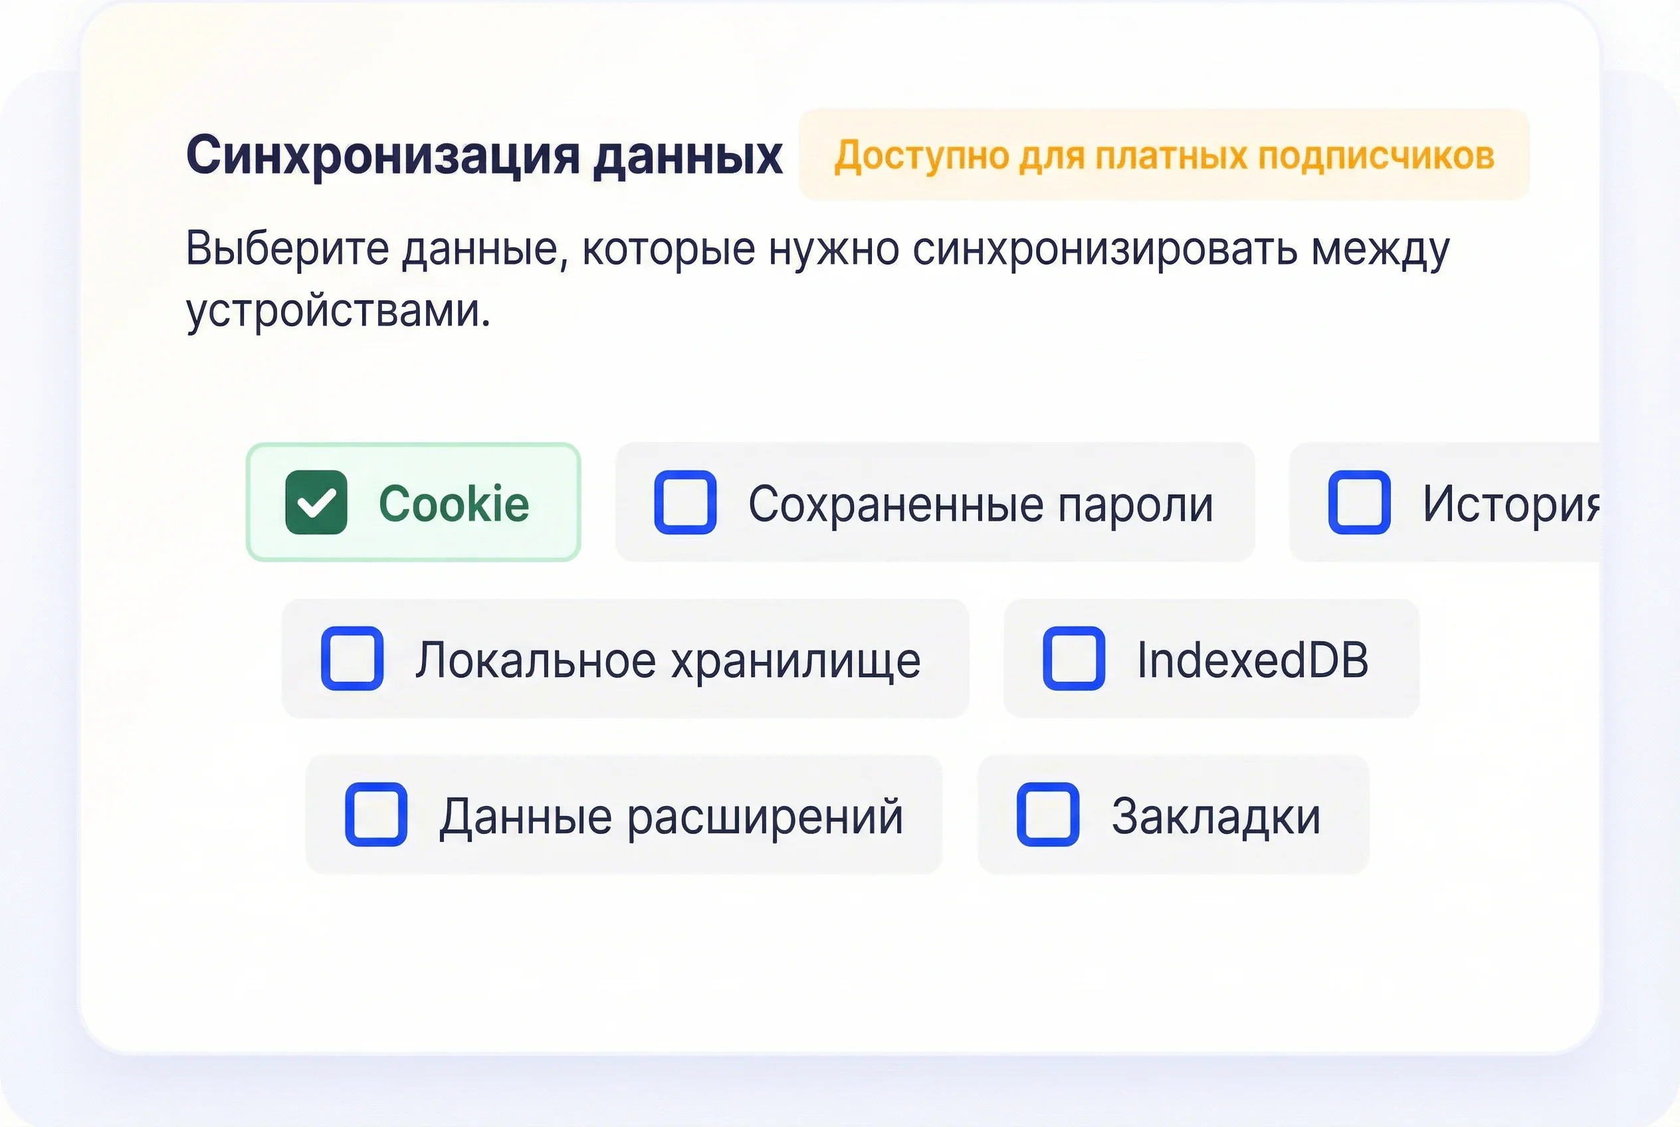Select the Cookie option tile

[413, 502]
